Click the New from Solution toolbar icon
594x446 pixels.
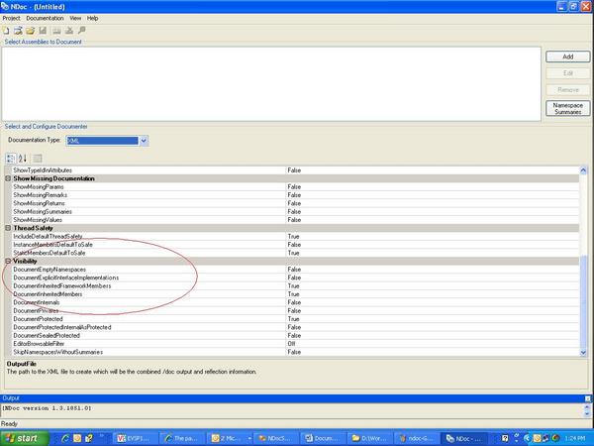18,31
